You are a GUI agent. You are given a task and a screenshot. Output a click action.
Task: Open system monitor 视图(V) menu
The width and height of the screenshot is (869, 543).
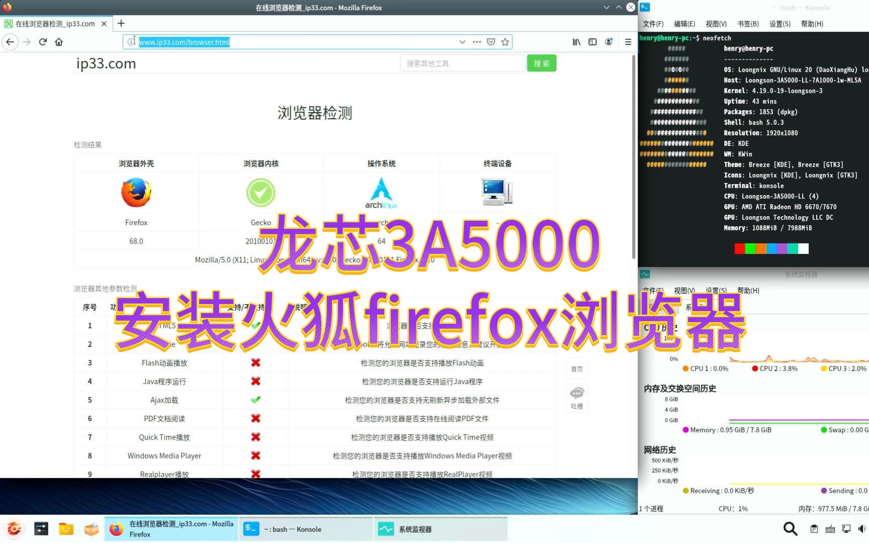point(684,291)
